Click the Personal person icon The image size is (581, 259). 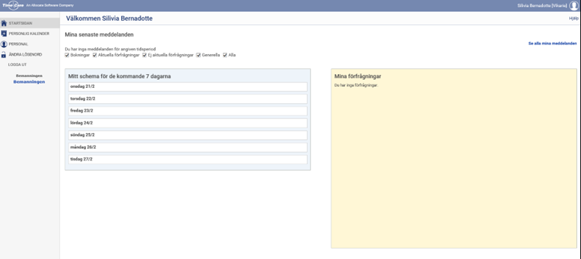pyautogui.click(x=4, y=44)
